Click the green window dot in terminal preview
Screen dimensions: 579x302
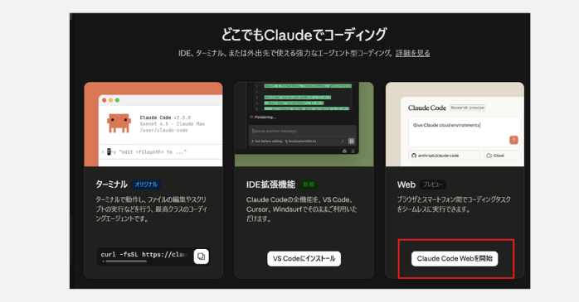point(117,100)
